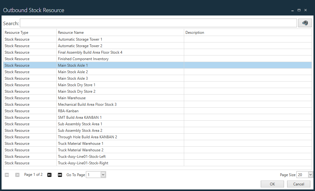The width and height of the screenshot is (315, 191).
Task: Jump to last page with double-arrow icon
Action: [x=60, y=175]
